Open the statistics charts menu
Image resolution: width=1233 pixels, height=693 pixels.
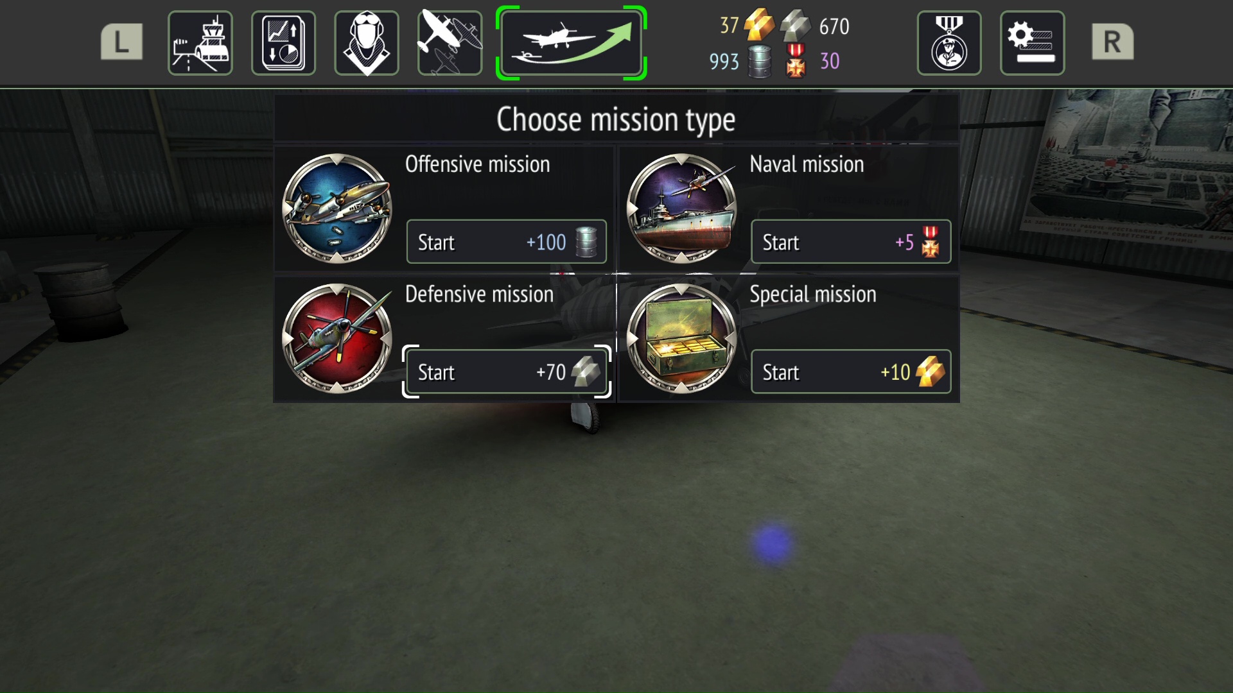click(x=283, y=43)
